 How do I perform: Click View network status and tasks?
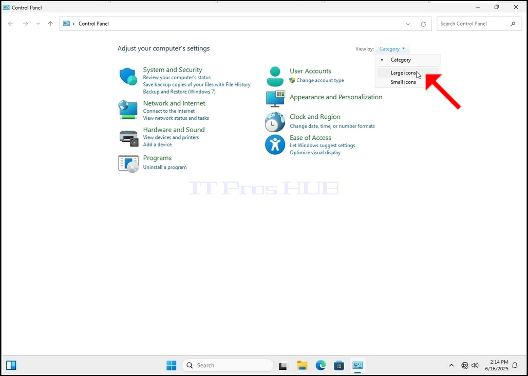click(176, 118)
